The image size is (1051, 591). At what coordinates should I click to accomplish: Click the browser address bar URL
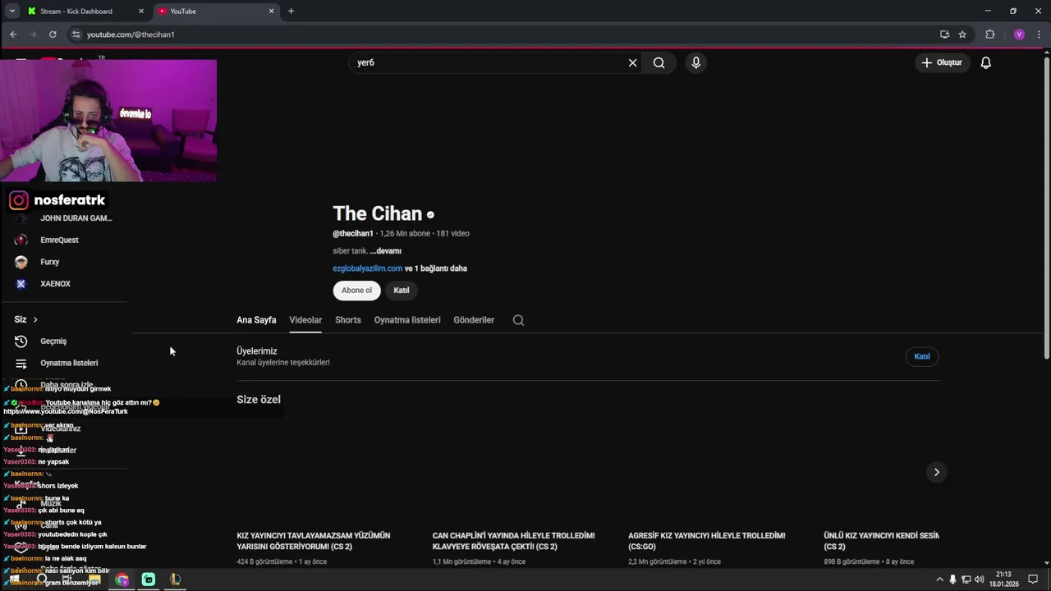(131, 34)
